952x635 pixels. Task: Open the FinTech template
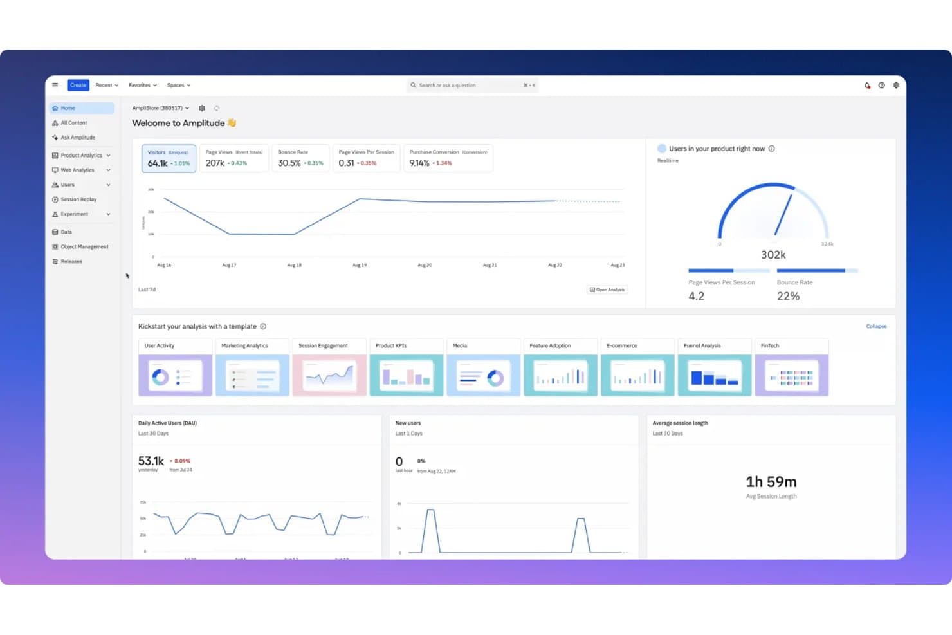pyautogui.click(x=792, y=367)
